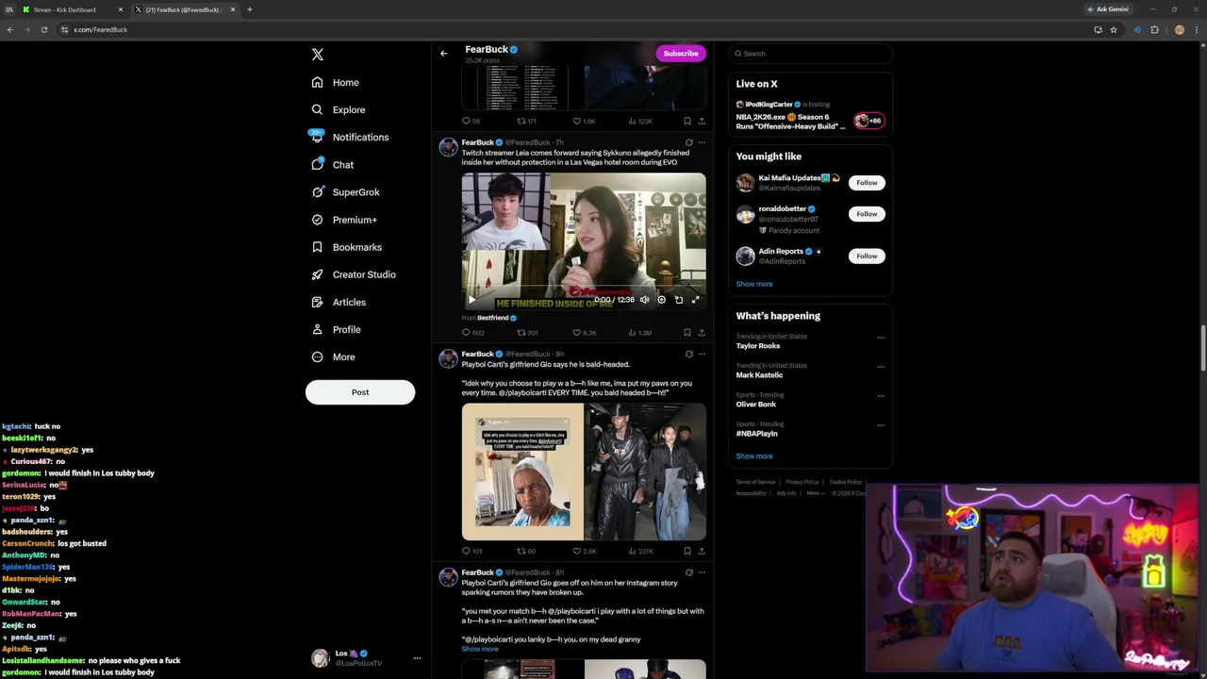The width and height of the screenshot is (1207, 679).
Task: Open Grok action on bald-headed Carti post
Action: pyautogui.click(x=688, y=354)
